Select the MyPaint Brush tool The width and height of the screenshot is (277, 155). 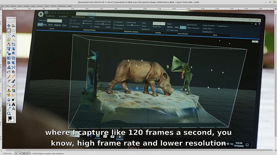pyautogui.click(x=9, y=85)
